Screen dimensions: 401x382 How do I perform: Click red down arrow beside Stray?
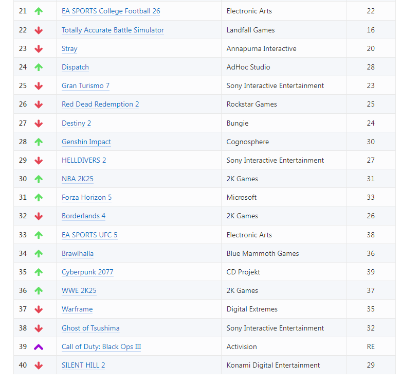point(39,49)
